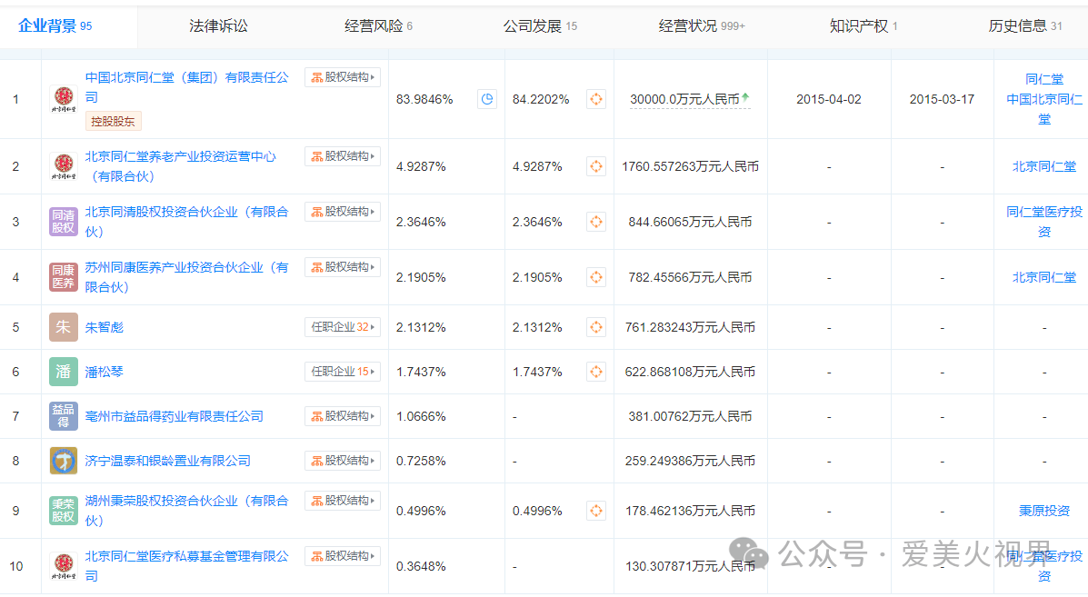Open the 湖州秉荣股权投资合伙企业（有限合伙） link

point(186,511)
